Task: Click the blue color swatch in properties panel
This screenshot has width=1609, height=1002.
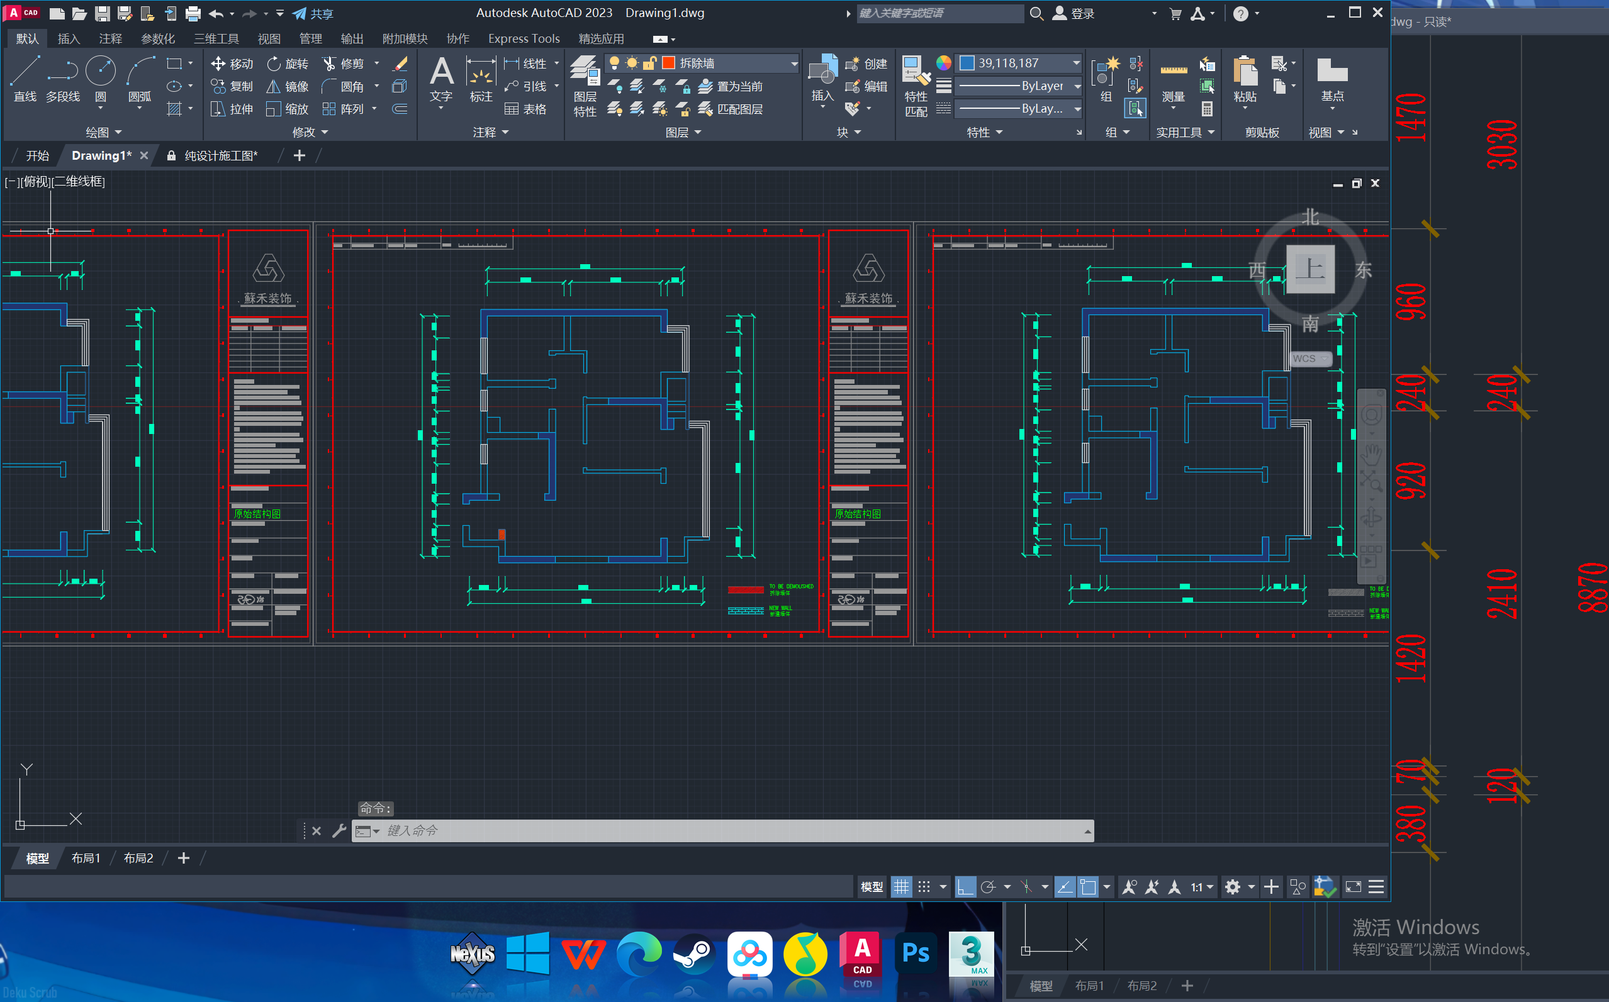Action: (967, 64)
